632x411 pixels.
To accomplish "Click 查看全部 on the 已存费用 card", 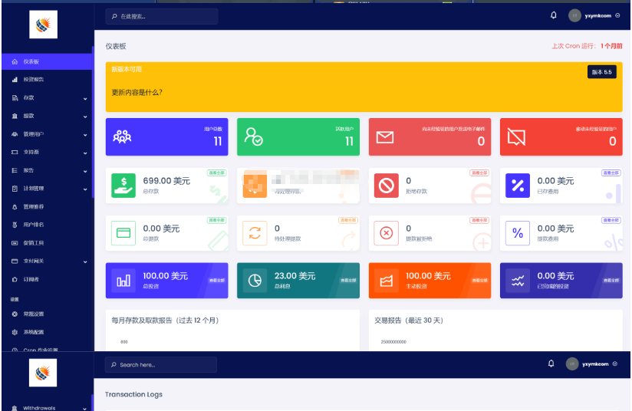I will (x=611, y=173).
